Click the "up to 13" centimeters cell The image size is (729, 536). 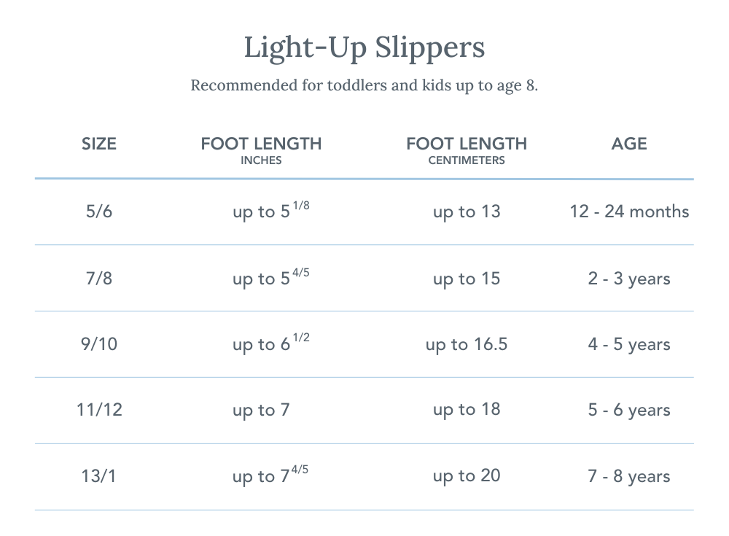(467, 211)
